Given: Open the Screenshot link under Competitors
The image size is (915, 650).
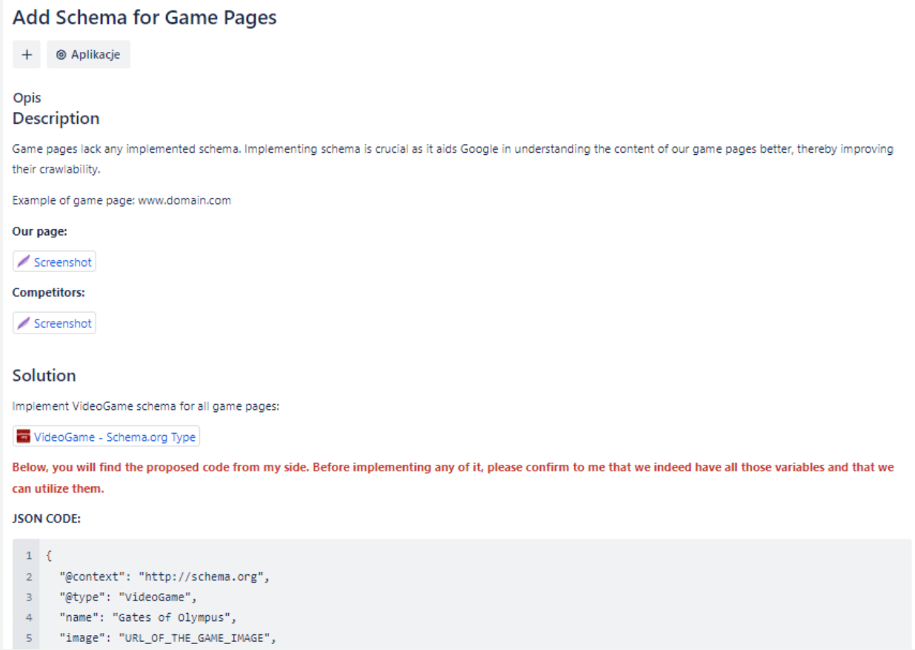Looking at the screenshot, I should click(54, 323).
